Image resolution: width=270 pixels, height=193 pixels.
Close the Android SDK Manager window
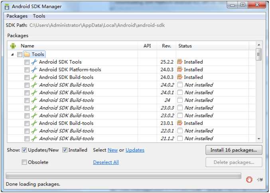[x=257, y=5]
